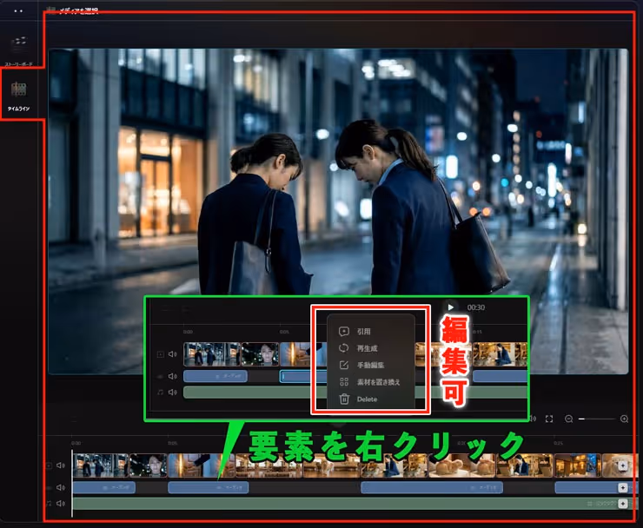Select highlighted blue voice clip in magnified inset
The width and height of the screenshot is (643, 528).
pos(303,376)
